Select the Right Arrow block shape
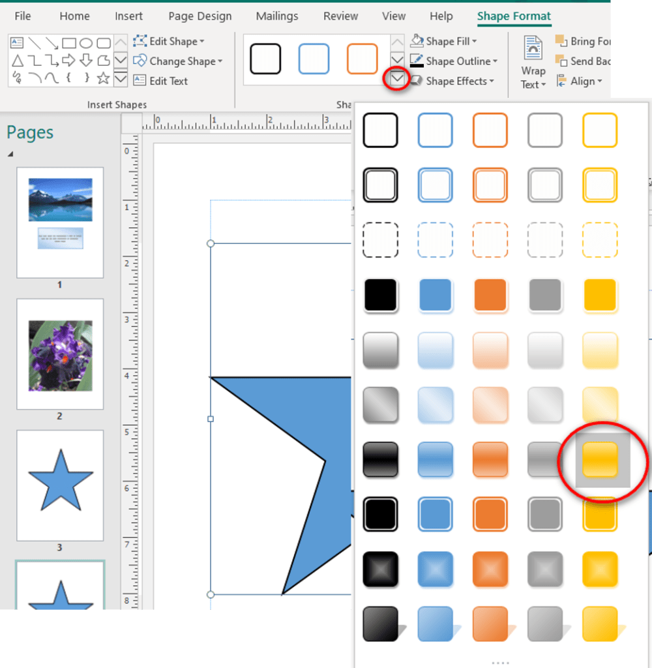 point(69,61)
